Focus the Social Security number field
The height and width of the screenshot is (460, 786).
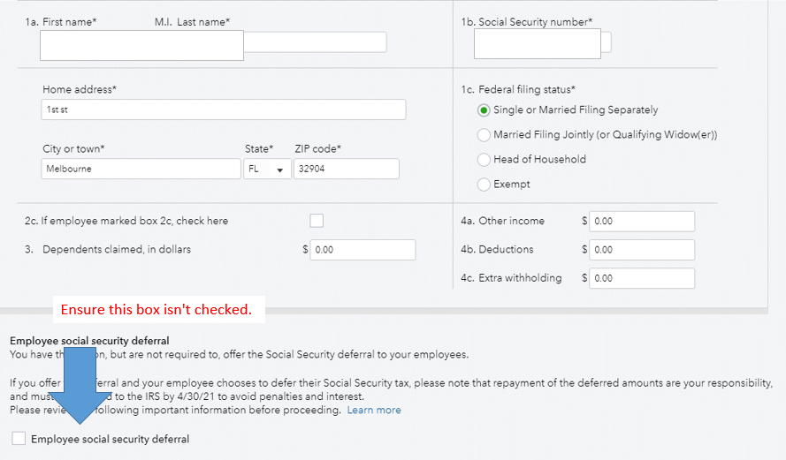[x=537, y=43]
